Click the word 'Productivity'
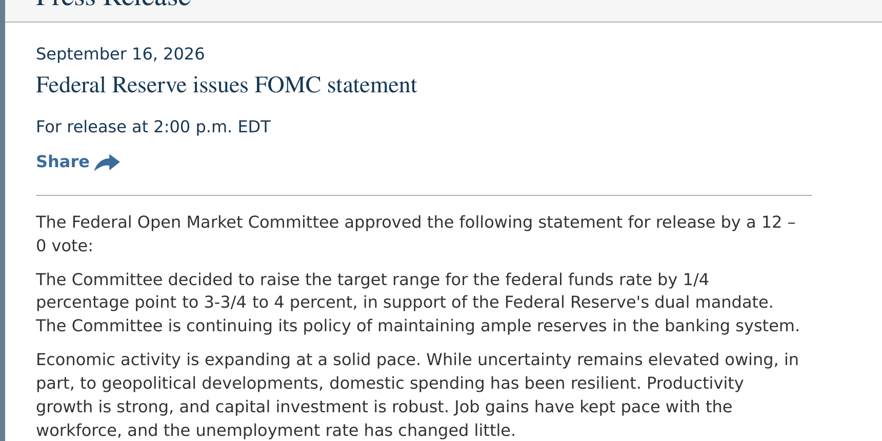Viewport: 882px width, 441px height. (695, 383)
